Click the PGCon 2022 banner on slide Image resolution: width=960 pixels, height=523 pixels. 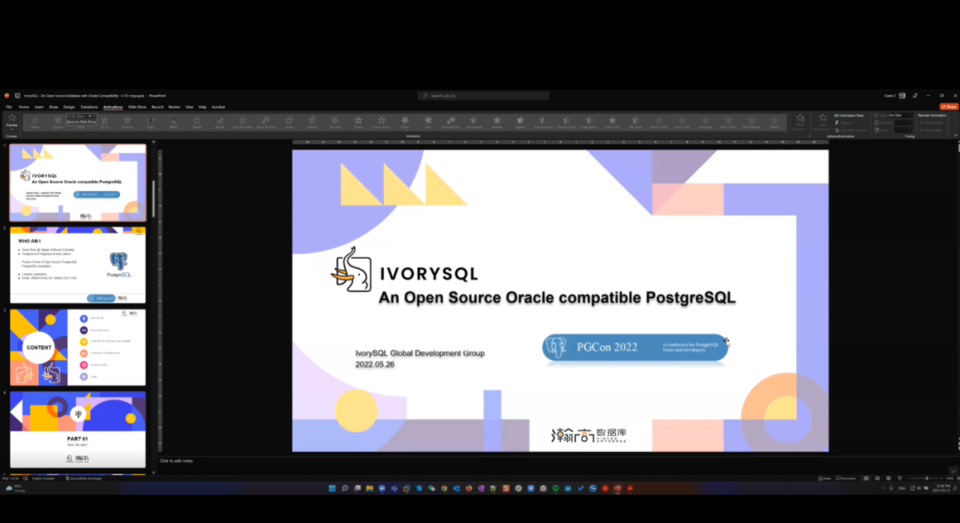(x=635, y=347)
